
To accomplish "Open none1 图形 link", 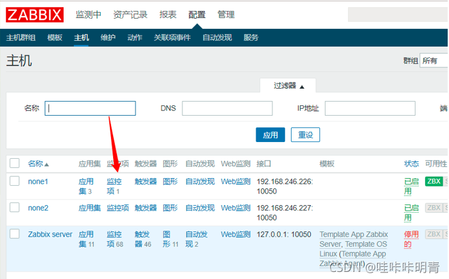I will [170, 181].
